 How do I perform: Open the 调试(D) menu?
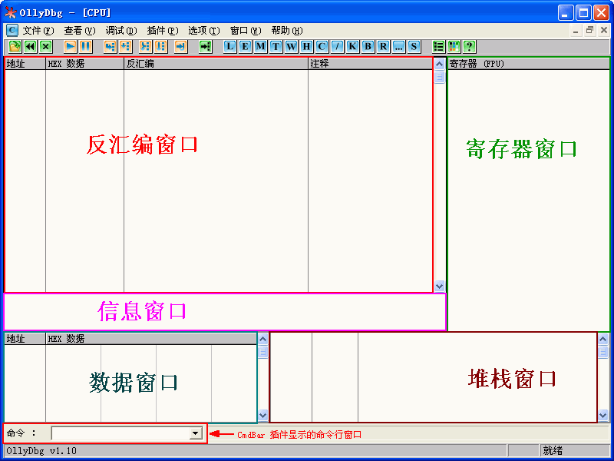(121, 31)
